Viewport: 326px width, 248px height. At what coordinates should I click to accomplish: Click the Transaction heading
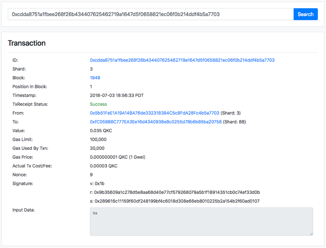tap(27, 43)
